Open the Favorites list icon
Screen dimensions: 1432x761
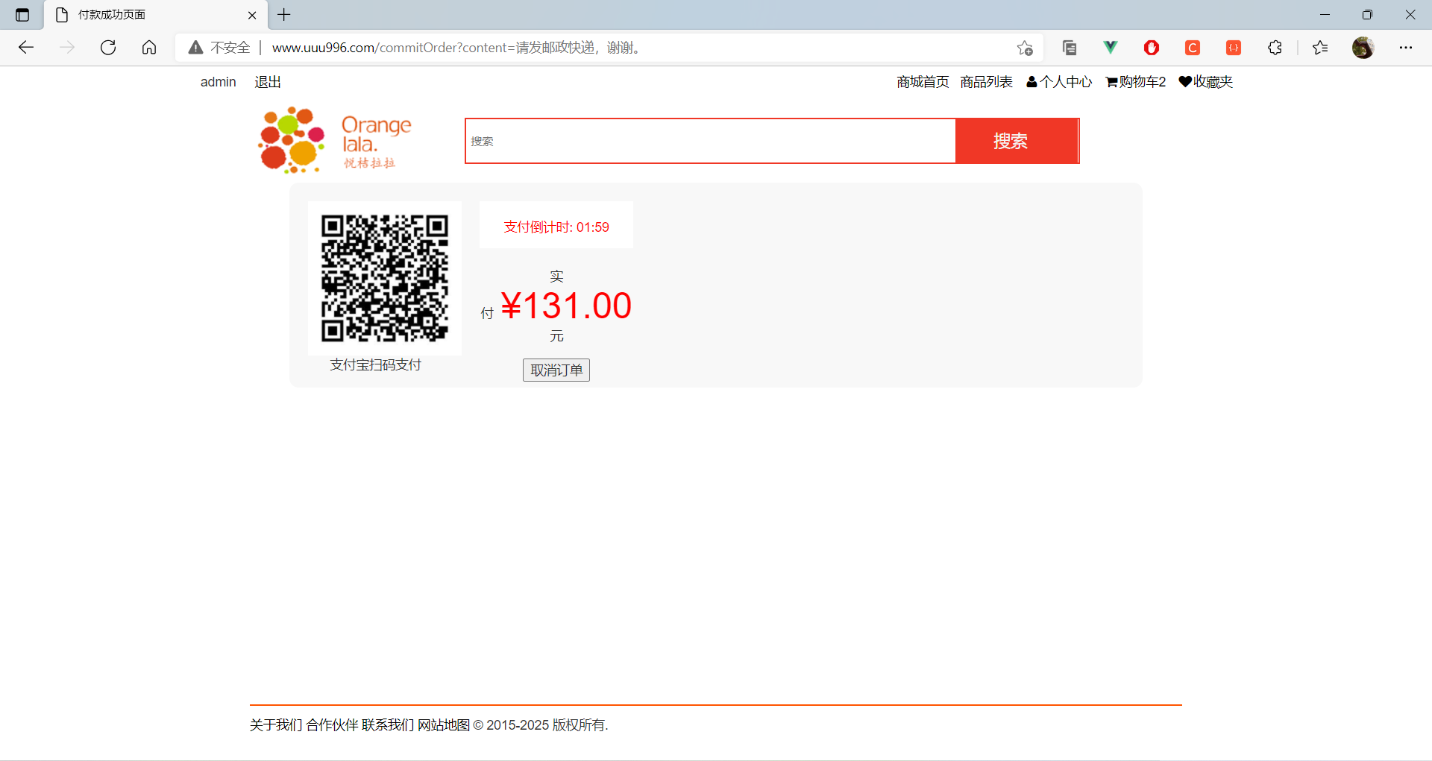(1320, 48)
